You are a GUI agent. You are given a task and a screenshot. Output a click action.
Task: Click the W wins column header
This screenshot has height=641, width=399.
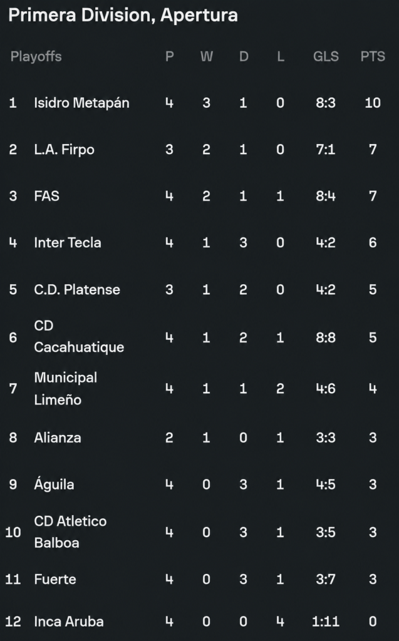click(206, 56)
